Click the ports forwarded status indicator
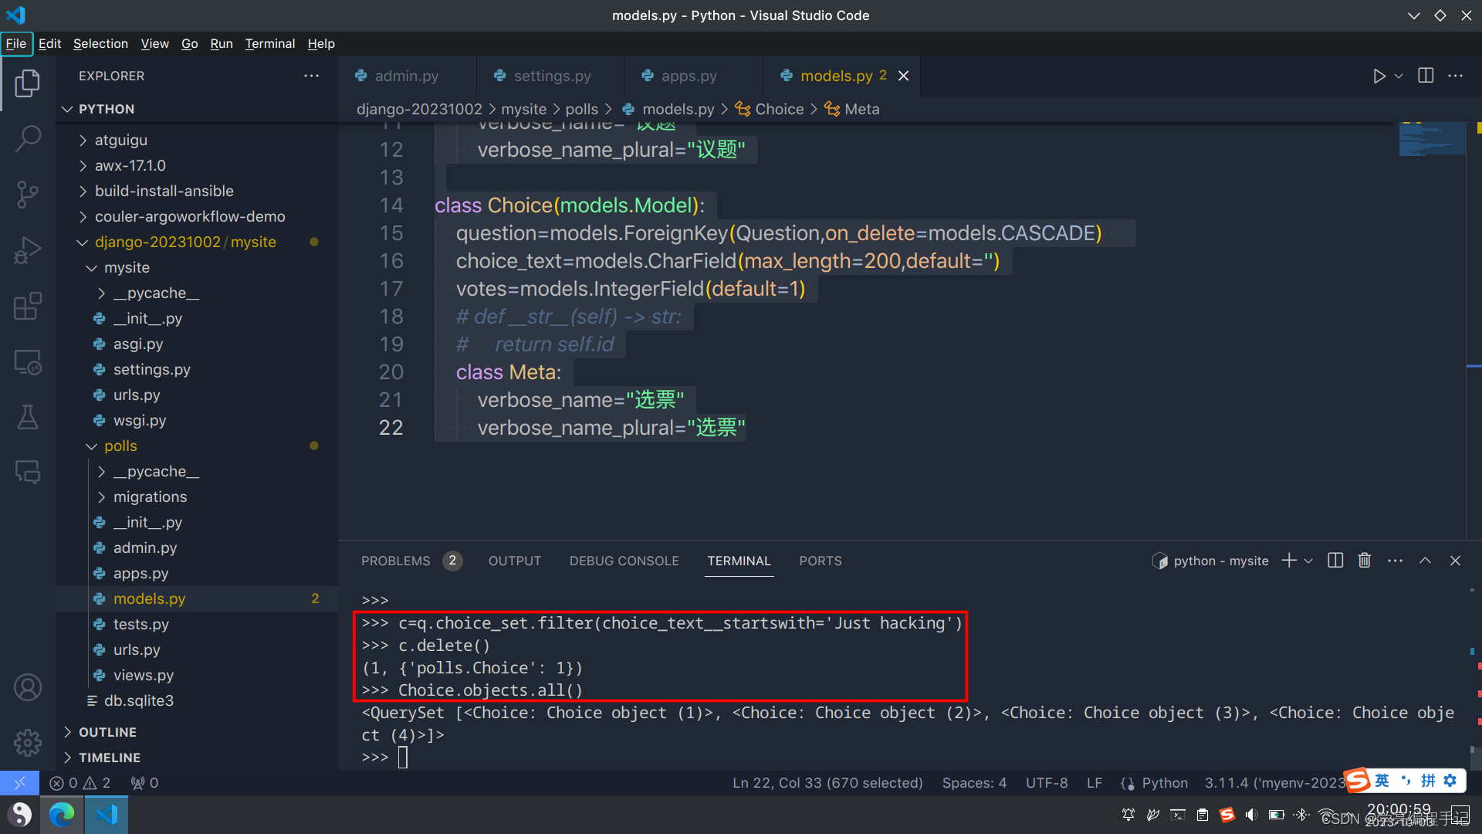 [144, 783]
